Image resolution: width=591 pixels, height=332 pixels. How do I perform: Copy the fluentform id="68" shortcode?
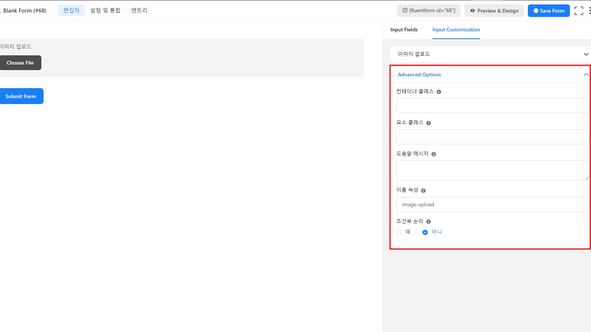tap(429, 11)
